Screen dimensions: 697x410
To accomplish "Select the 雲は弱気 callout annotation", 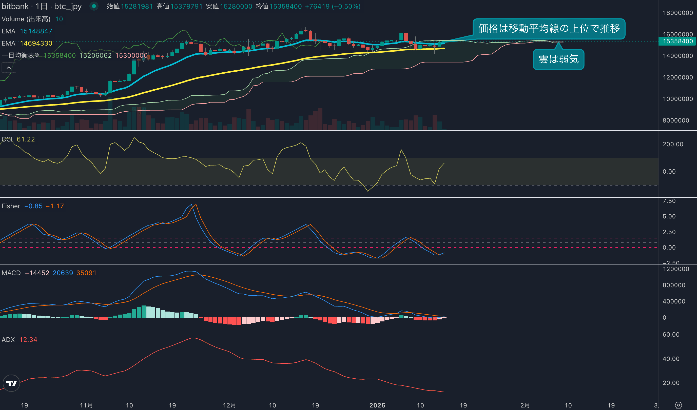I will (558, 59).
